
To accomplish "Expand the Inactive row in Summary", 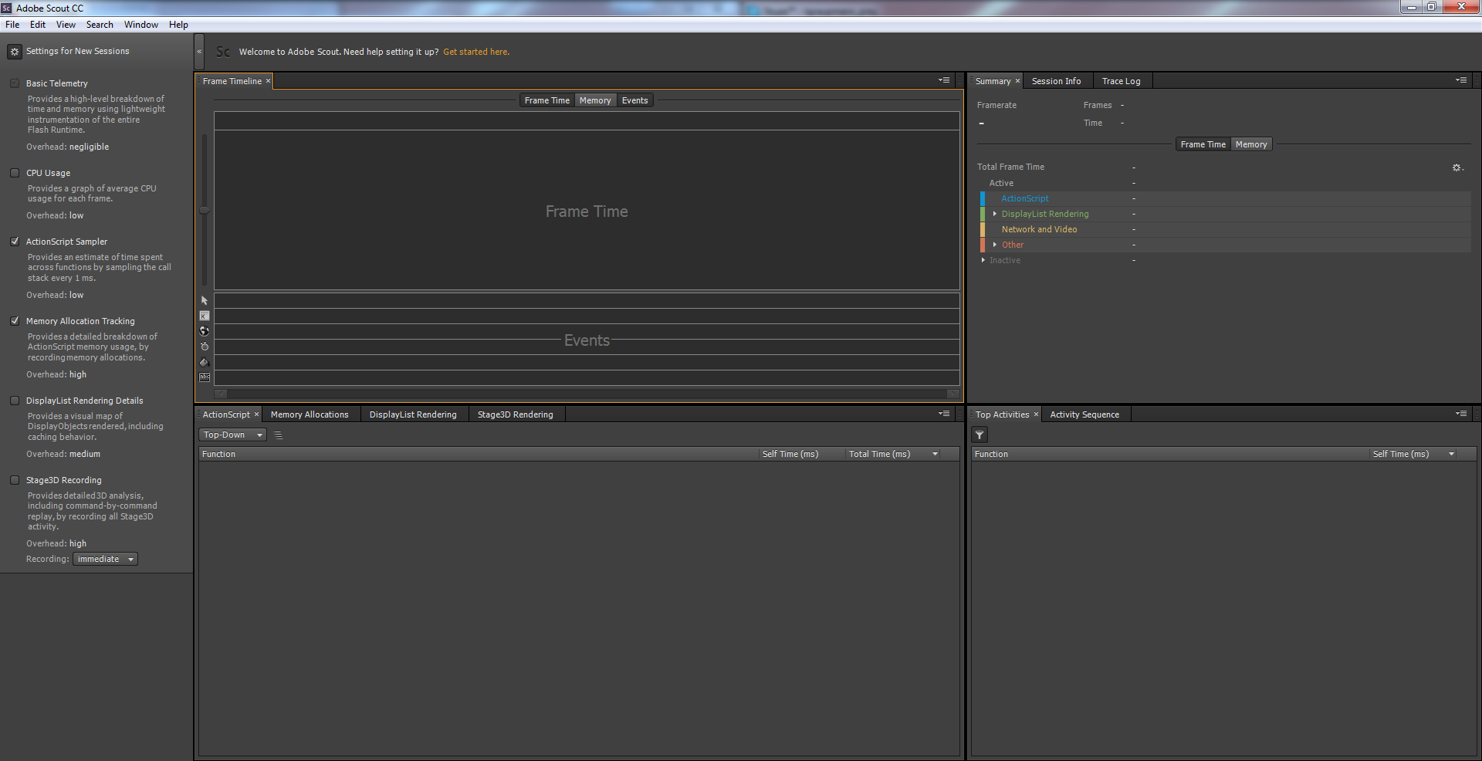I will [983, 260].
